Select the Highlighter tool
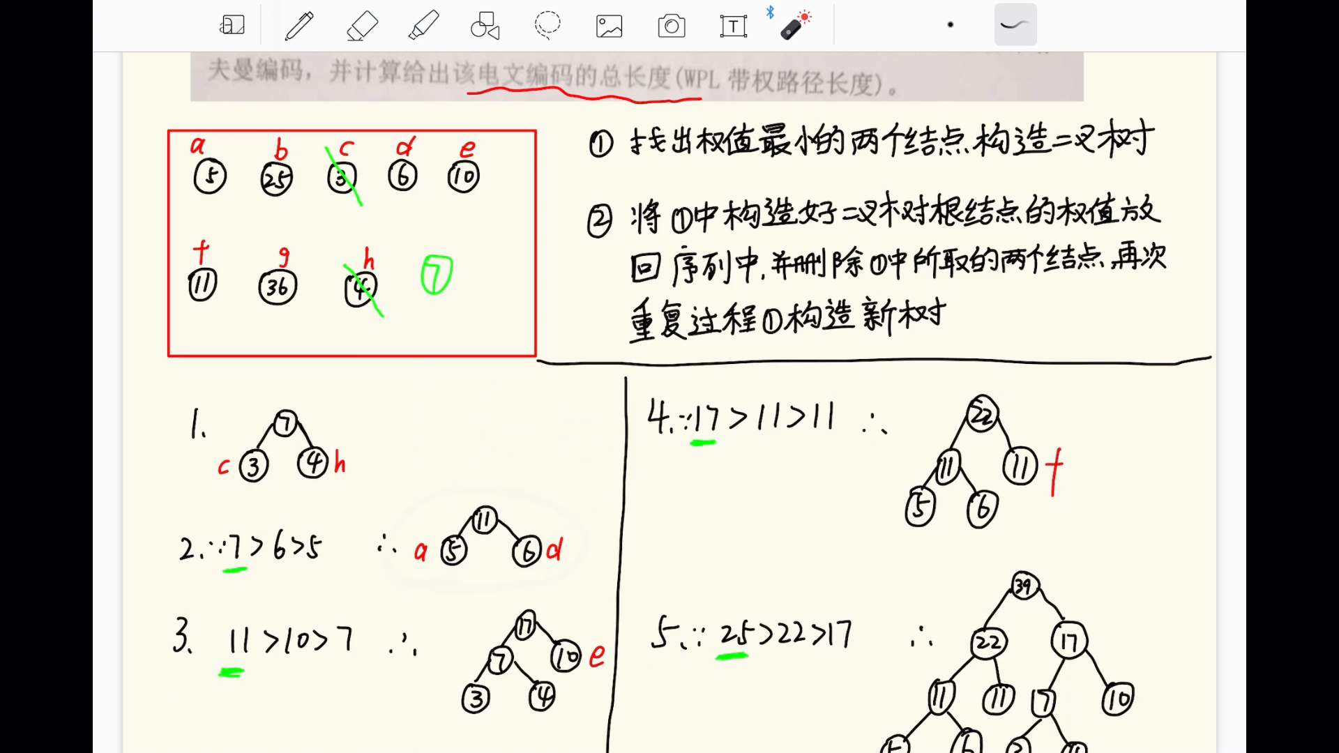Screen dimensions: 1339x753 tap(423, 26)
